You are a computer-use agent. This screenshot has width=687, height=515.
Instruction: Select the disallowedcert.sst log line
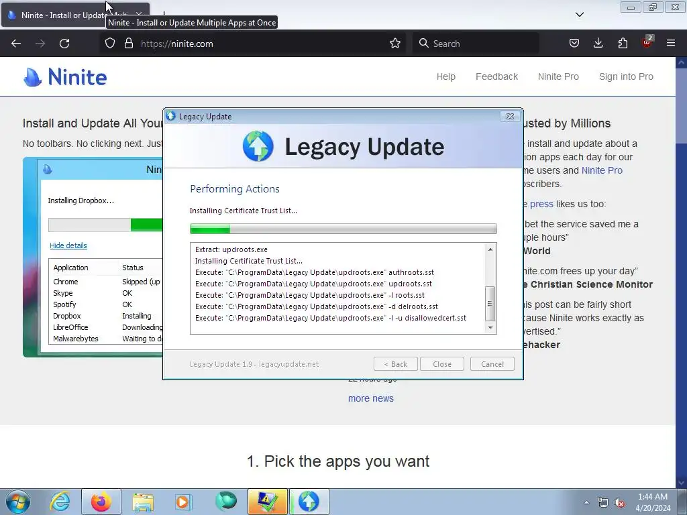pyautogui.click(x=331, y=318)
